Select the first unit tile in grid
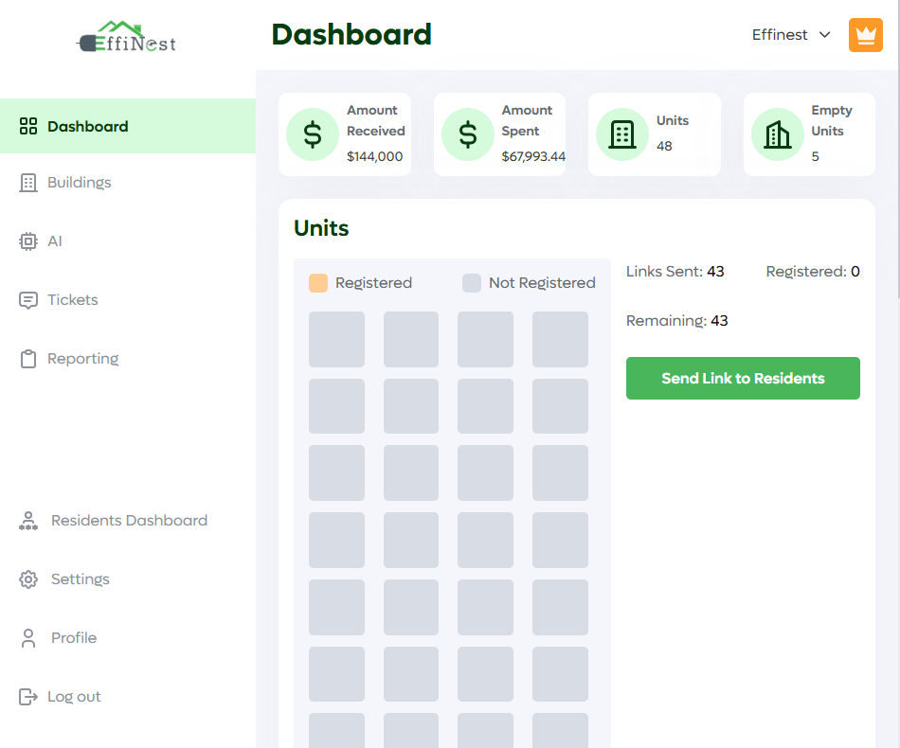 [336, 339]
